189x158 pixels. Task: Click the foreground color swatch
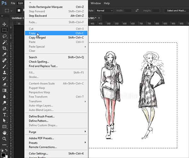pyautogui.click(x=3, y=155)
